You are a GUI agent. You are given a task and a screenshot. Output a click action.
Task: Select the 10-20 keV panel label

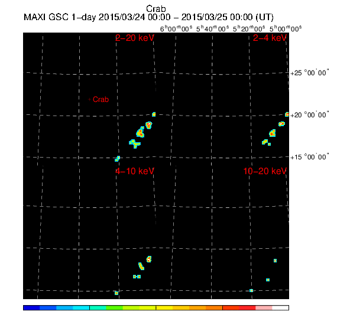tap(265, 171)
